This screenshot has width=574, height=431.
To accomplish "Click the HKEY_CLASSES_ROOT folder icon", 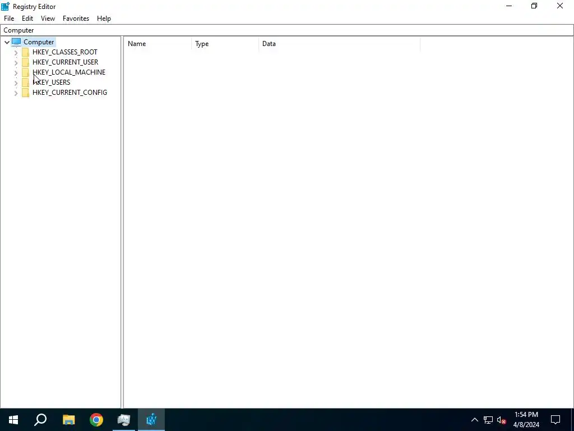I will pos(26,52).
